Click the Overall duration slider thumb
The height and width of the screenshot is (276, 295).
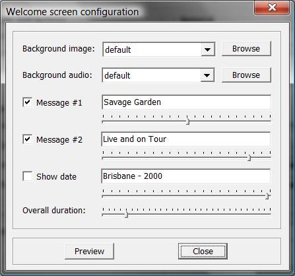point(126,215)
